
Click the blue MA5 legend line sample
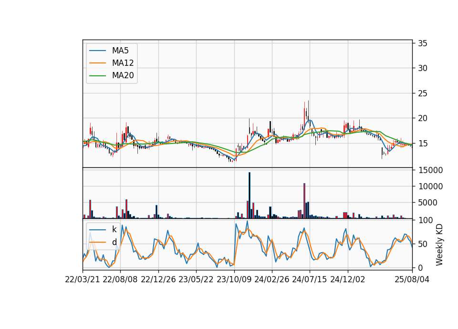(97, 51)
